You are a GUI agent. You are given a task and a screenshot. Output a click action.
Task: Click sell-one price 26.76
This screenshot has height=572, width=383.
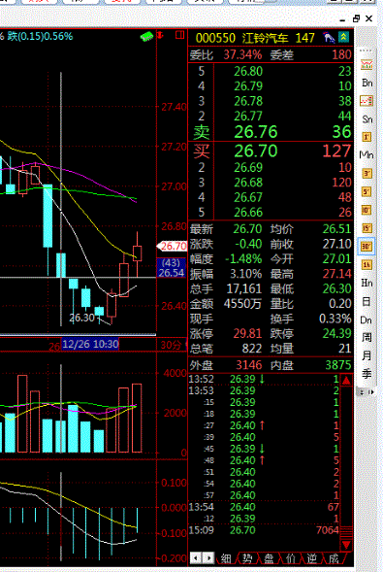256,132
